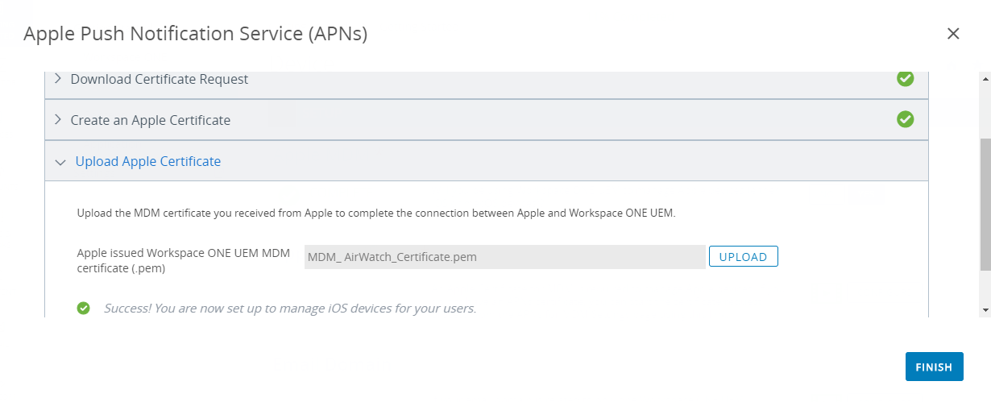Click green checkmark on Create an Apple Certificate
991x402 pixels.
[x=906, y=119]
